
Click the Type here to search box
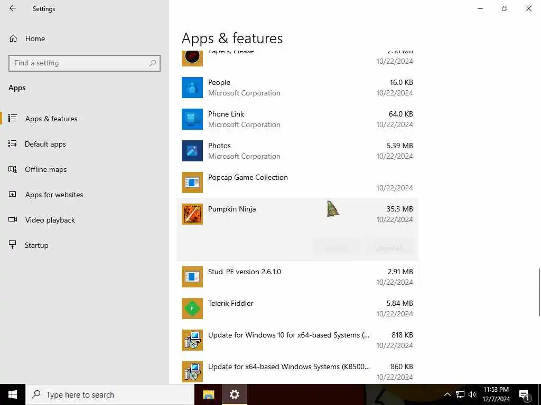pos(110,394)
